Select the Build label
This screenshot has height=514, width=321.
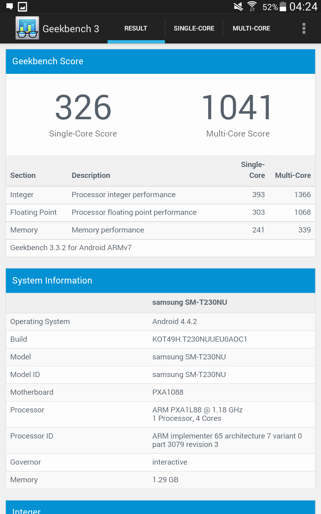click(x=19, y=339)
